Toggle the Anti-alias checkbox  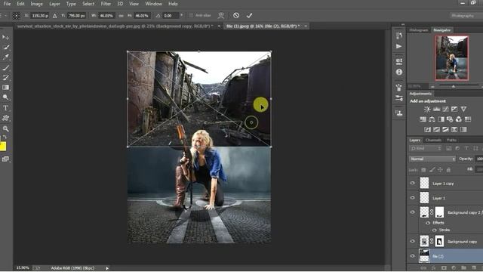[x=191, y=15]
